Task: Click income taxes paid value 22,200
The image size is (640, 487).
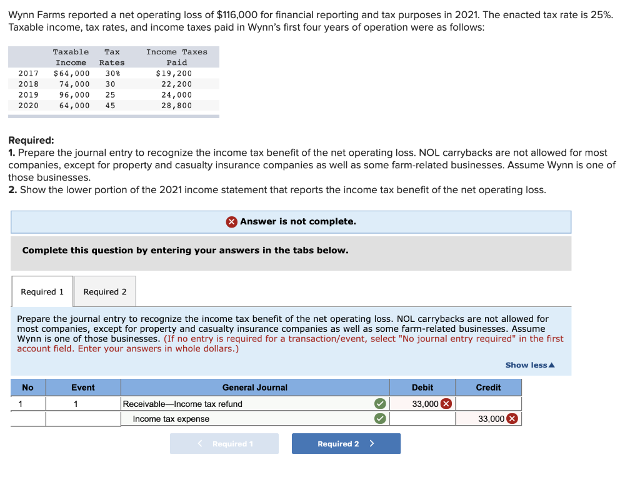Action: tap(176, 84)
